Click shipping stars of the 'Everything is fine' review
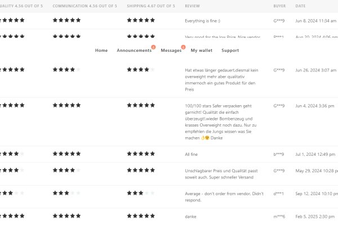The image size is (338, 225). tap(141, 20)
